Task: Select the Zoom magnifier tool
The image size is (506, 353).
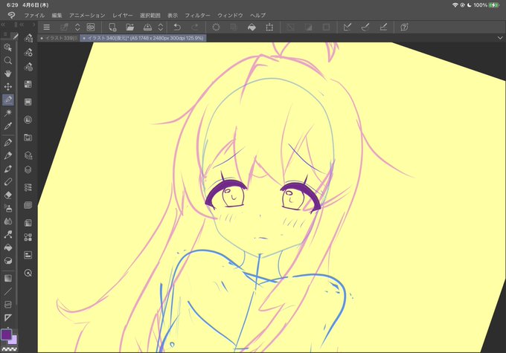Action: pyautogui.click(x=8, y=61)
